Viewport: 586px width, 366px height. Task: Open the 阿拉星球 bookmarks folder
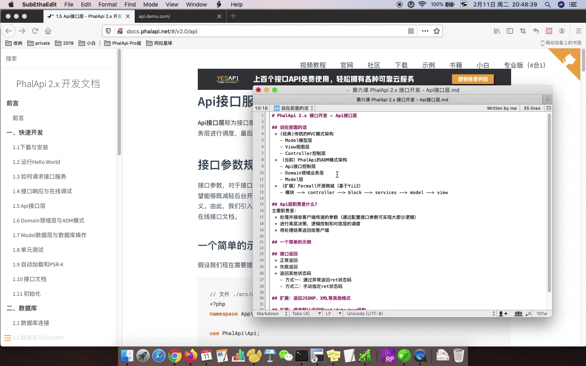159,43
